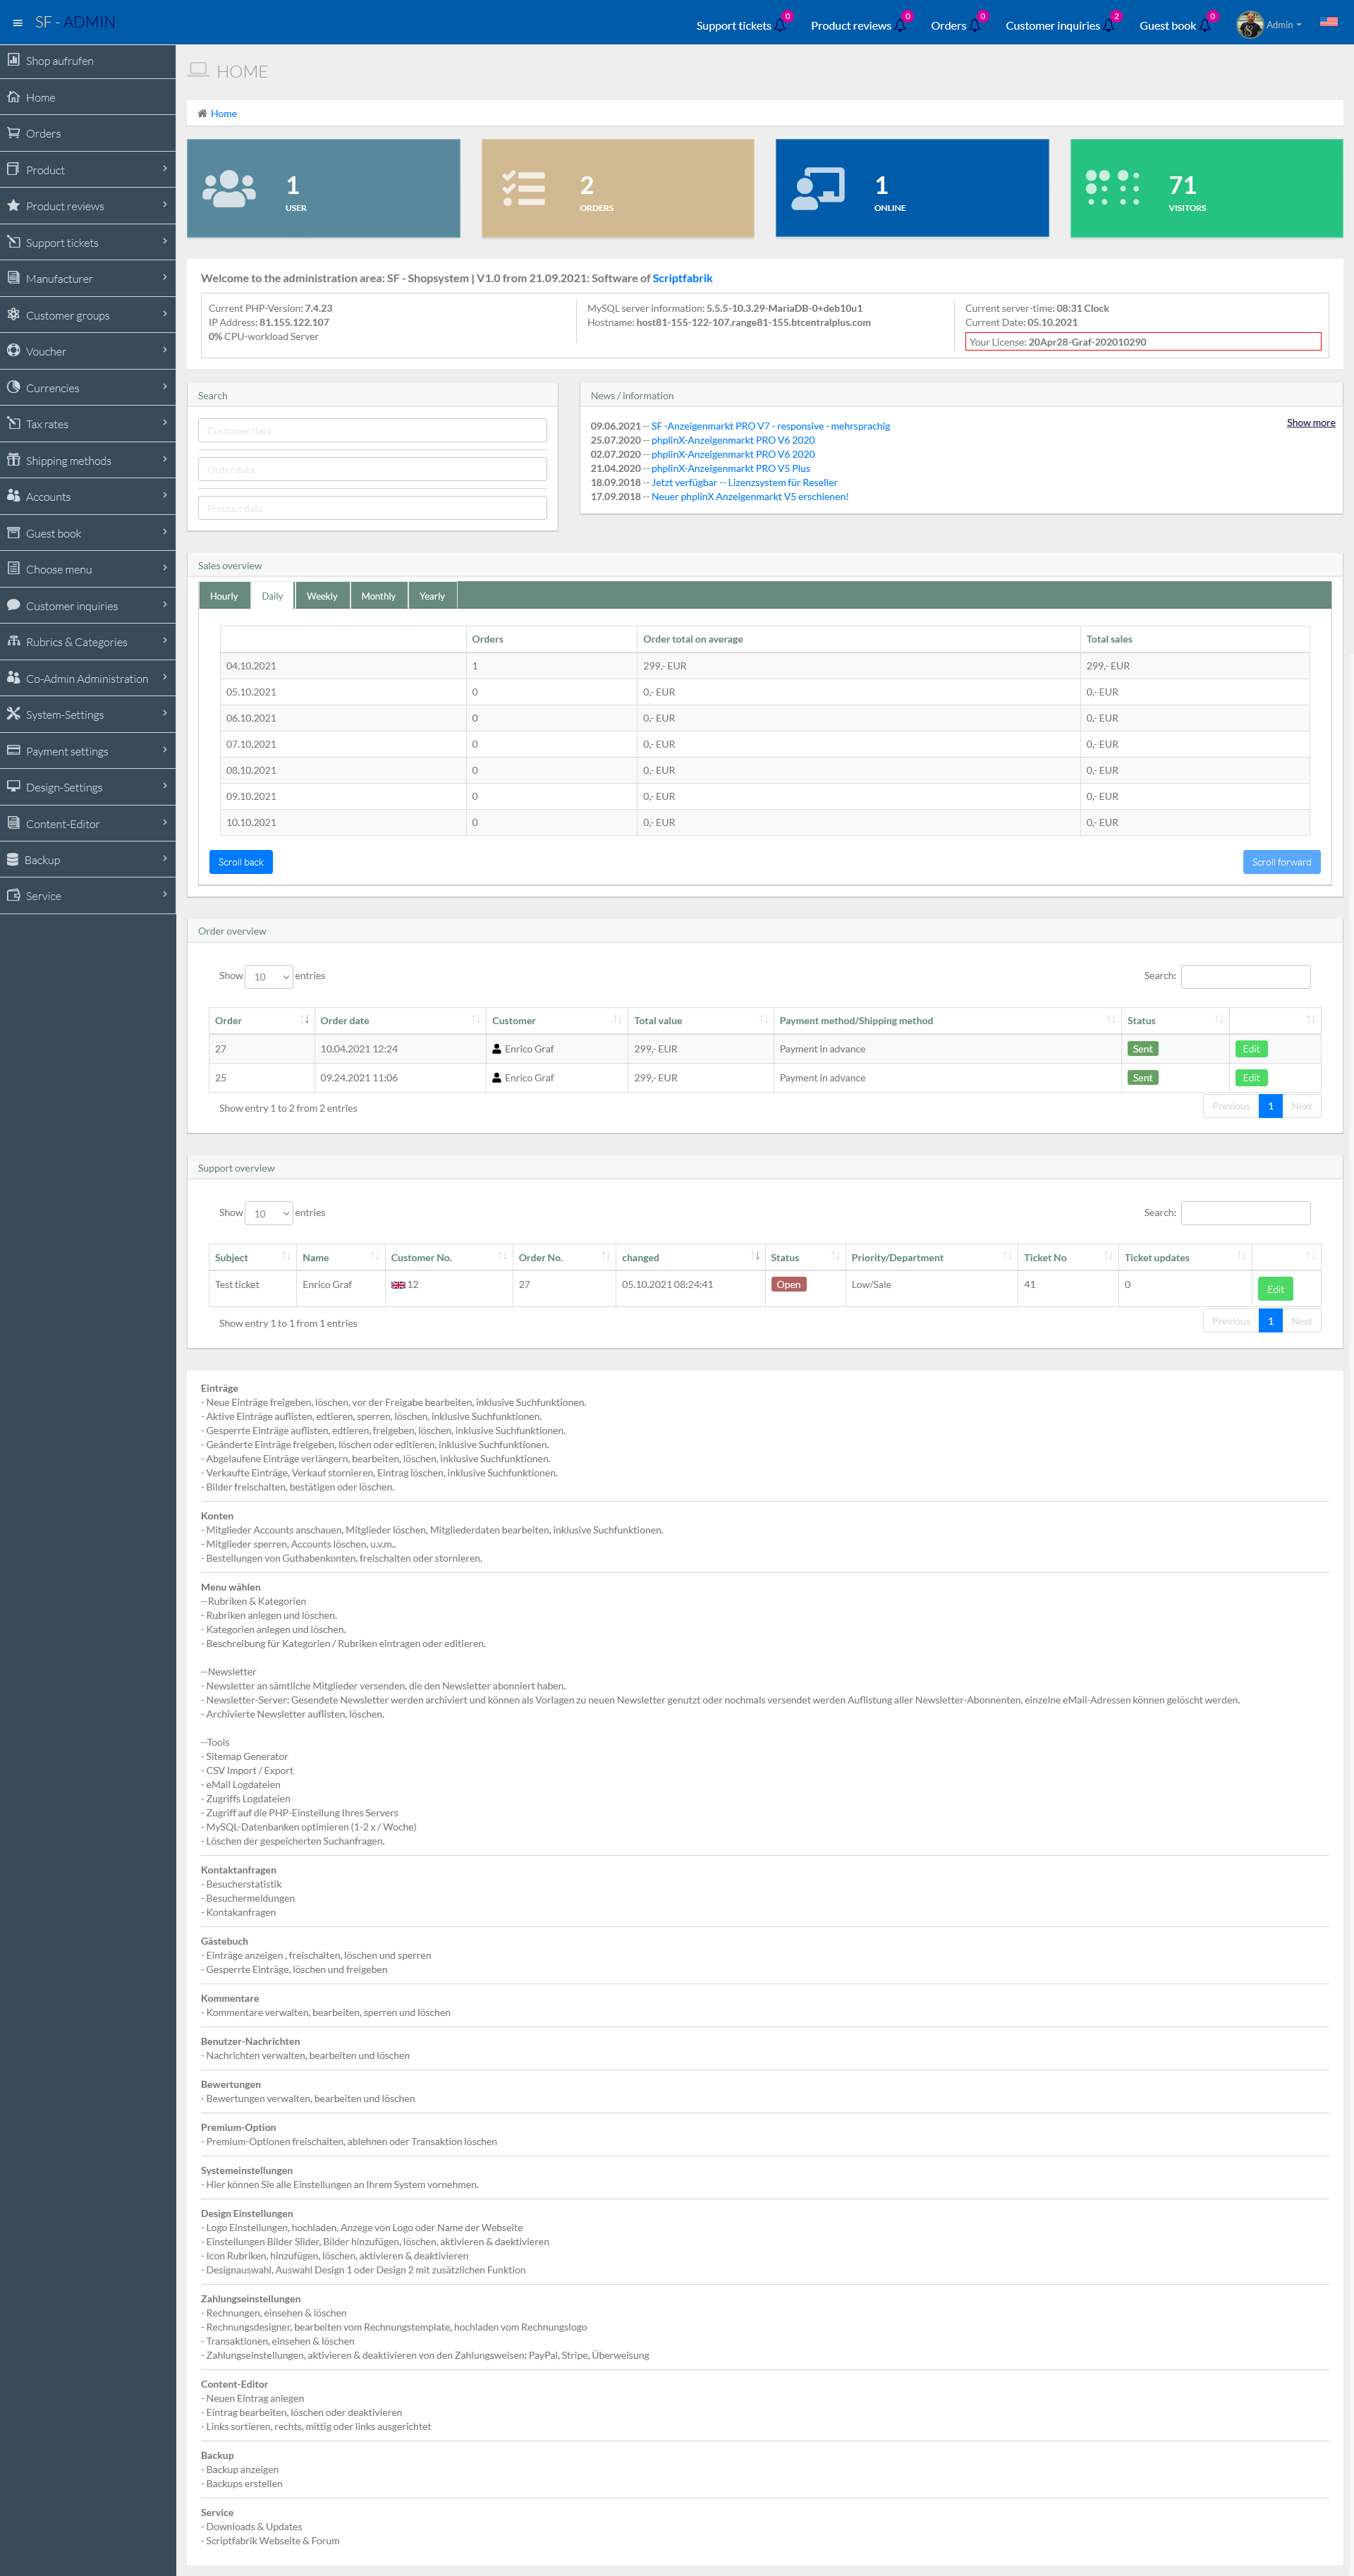The height and width of the screenshot is (2576, 1354).
Task: Click the Order data search field
Action: [372, 469]
